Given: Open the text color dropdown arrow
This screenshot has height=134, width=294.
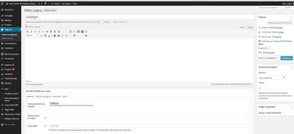Looking at the screenshot, I should coord(52,36).
